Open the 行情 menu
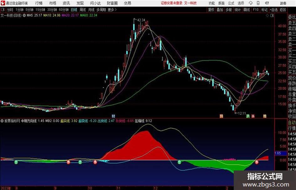The width and height of the screenshot is (296, 190). coord(39,3)
